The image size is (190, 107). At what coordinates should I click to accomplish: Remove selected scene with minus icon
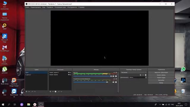click(x=29, y=92)
